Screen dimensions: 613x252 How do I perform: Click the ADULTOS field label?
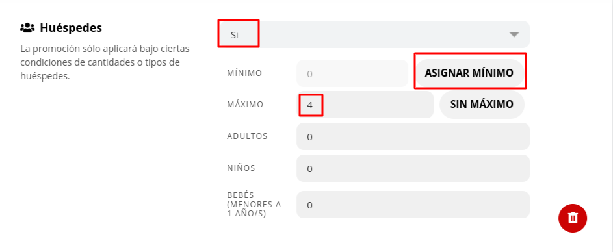coord(247,136)
